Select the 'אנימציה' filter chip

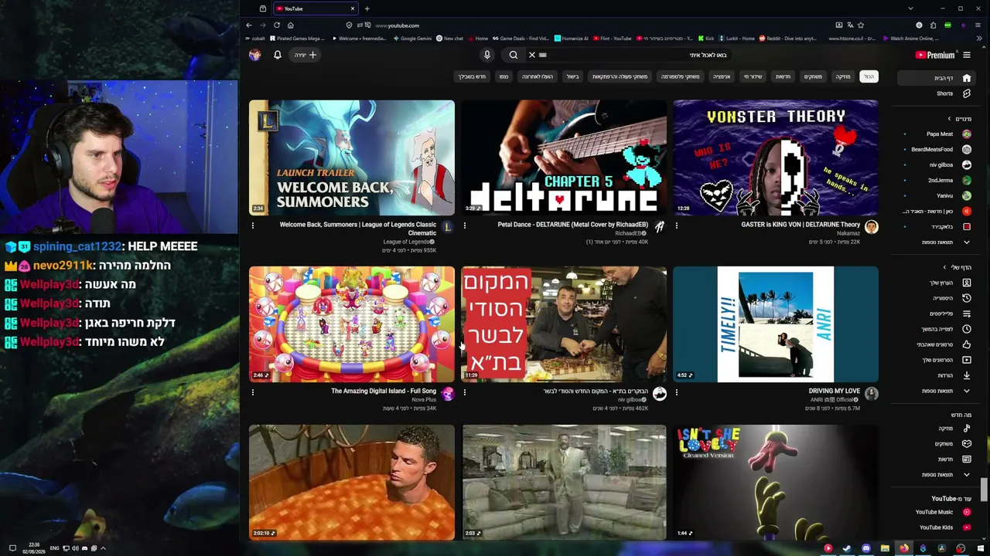tap(722, 76)
